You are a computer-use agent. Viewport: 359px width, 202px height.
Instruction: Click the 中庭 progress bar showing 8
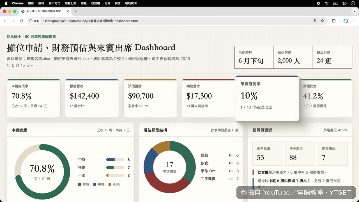coord(115,160)
